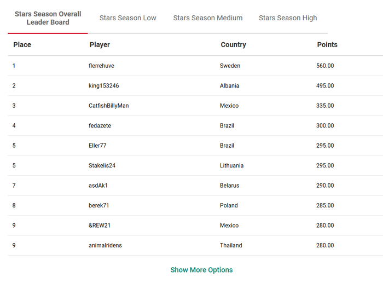The width and height of the screenshot is (383, 283).
Task: Select the Stars Season High tab
Action: [288, 18]
